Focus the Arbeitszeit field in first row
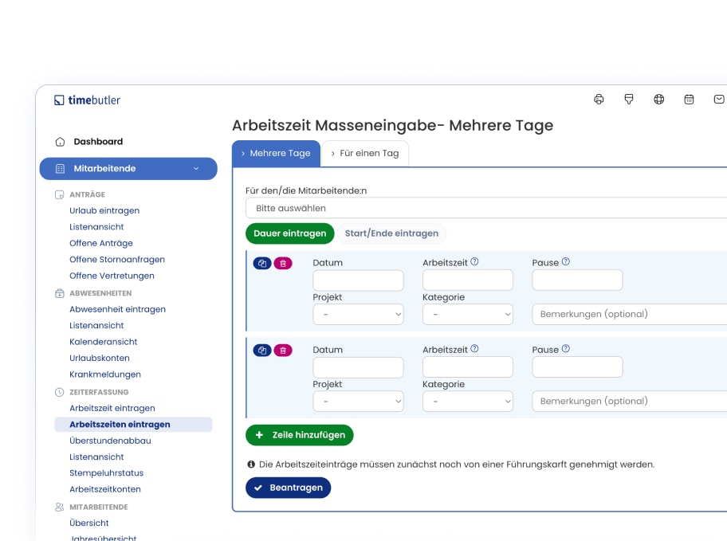This screenshot has height=541, width=727. [x=468, y=280]
